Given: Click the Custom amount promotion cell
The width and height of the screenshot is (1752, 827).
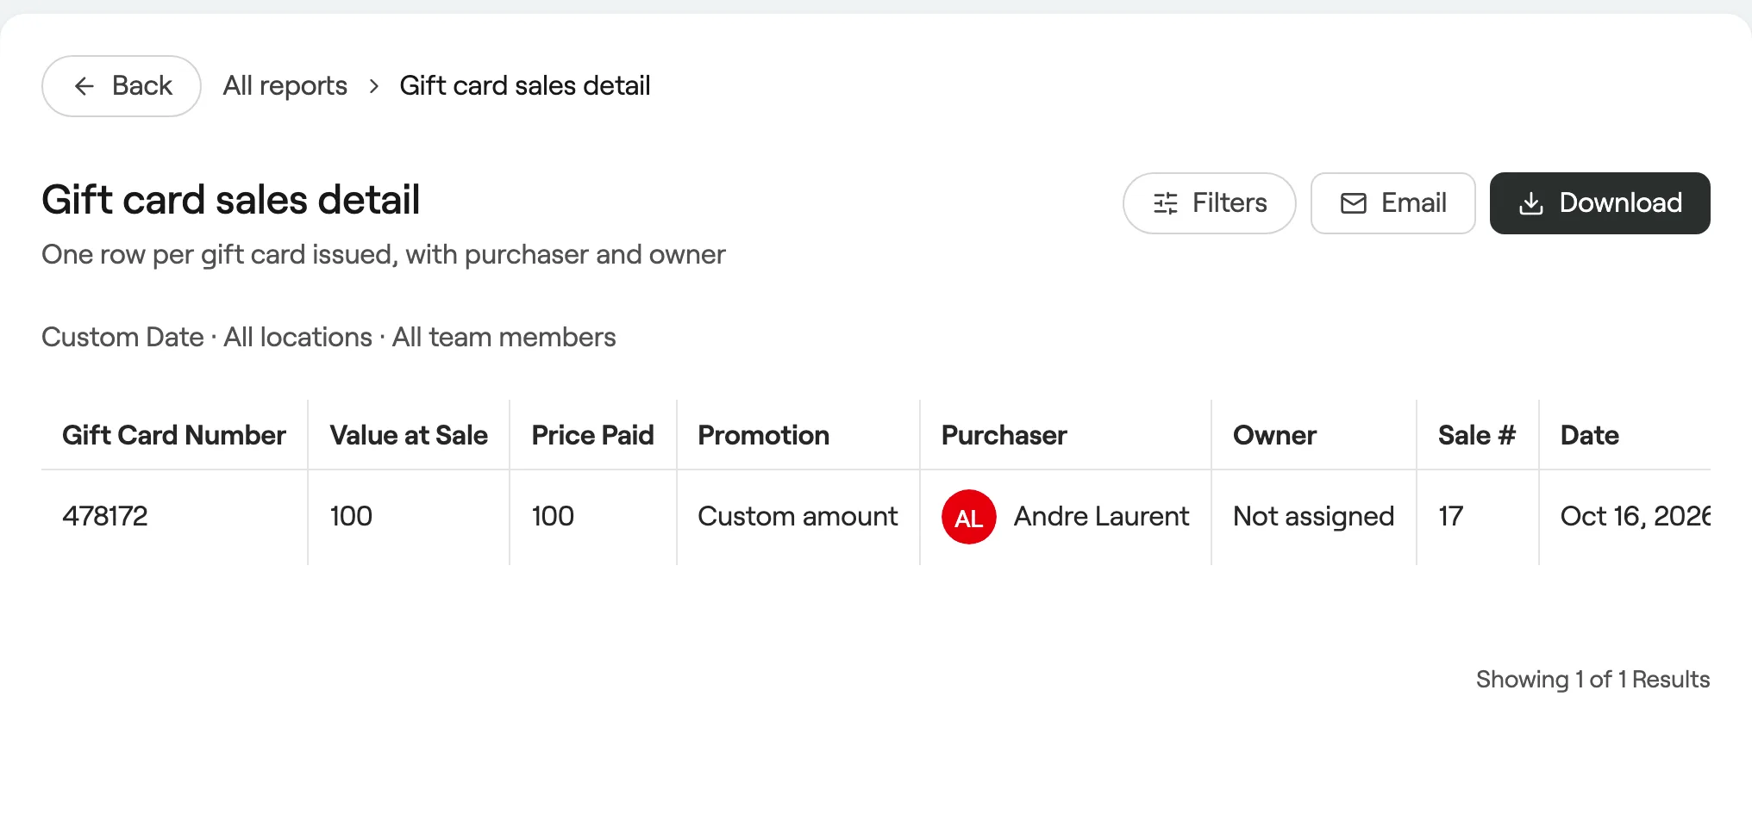Looking at the screenshot, I should (798, 516).
